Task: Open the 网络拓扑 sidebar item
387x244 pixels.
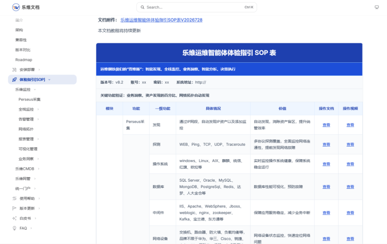Action: (26, 129)
